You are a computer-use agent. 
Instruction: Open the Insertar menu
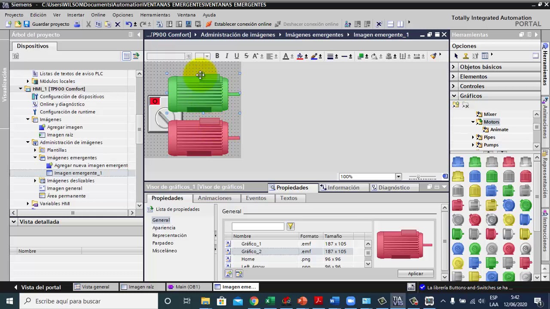76,15
